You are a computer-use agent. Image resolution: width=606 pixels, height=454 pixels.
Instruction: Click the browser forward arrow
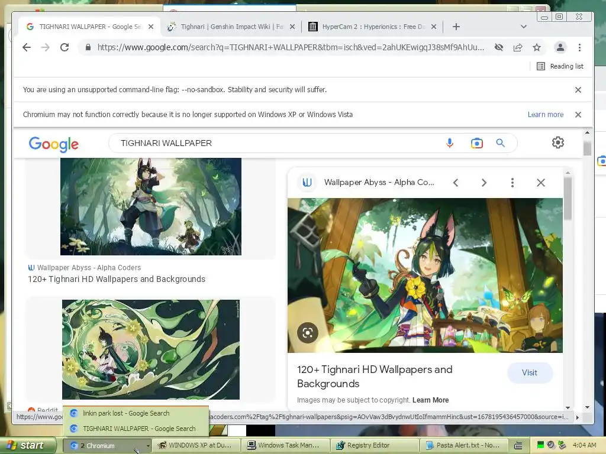tap(46, 47)
